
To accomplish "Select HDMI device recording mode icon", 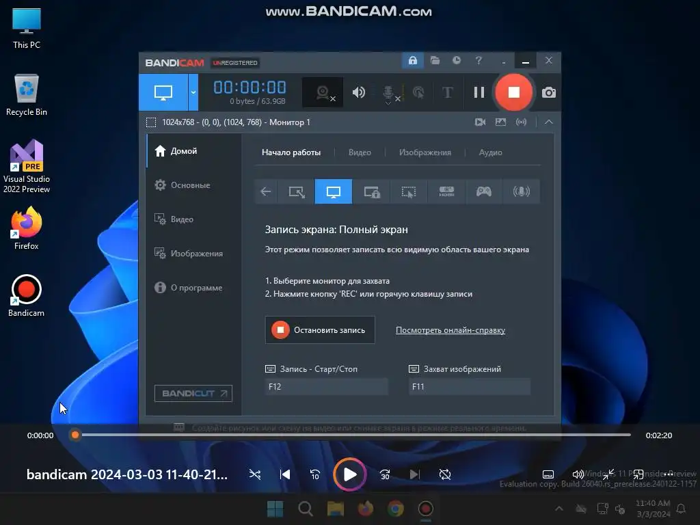I will (446, 191).
